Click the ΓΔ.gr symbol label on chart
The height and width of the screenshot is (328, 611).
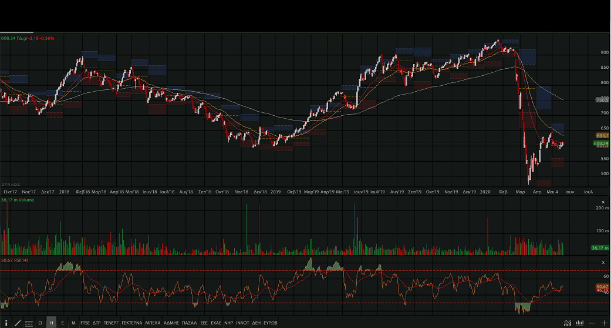pyautogui.click(x=23, y=38)
